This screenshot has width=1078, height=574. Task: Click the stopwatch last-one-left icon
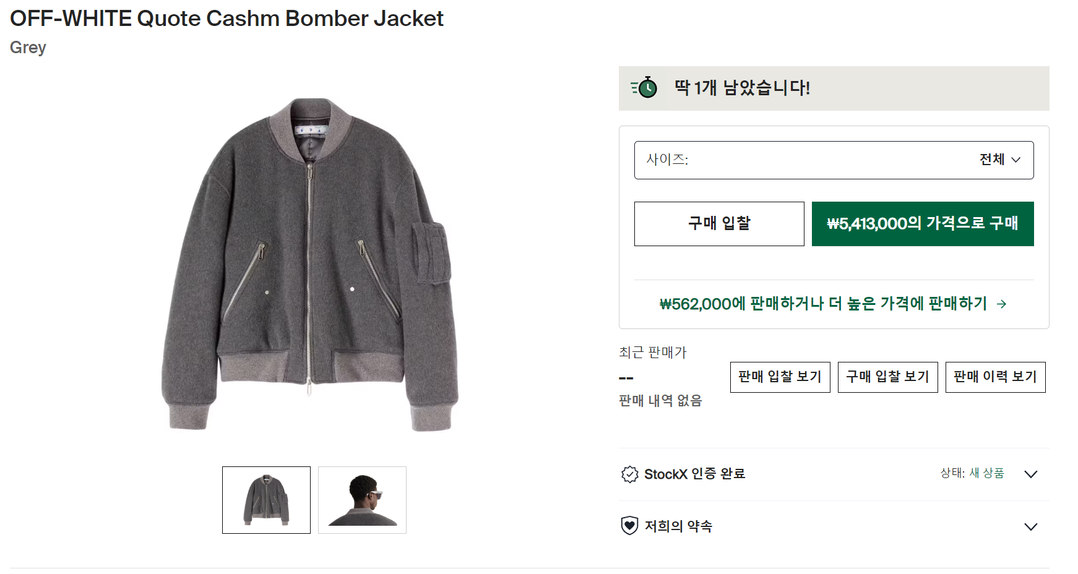pos(644,88)
